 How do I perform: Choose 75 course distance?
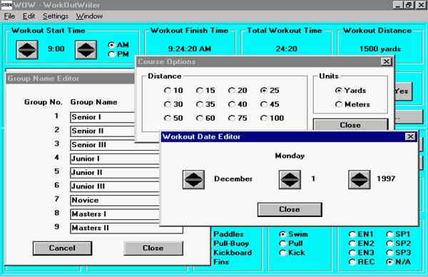(238, 119)
